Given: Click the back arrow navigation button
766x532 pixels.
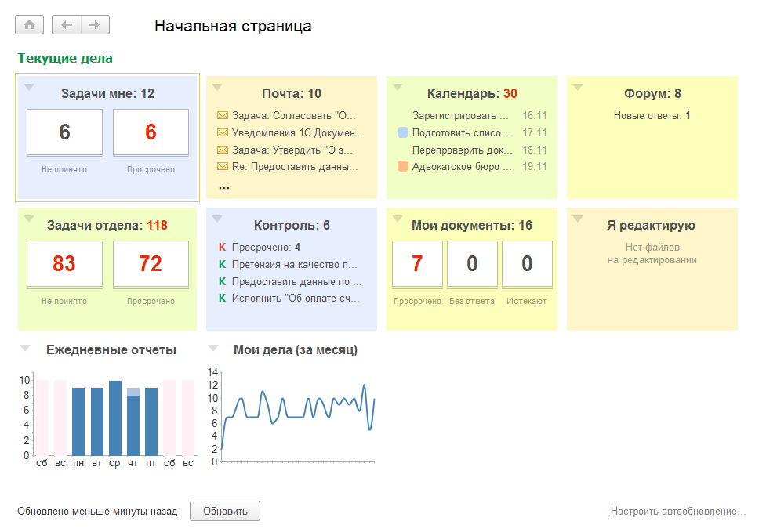Looking at the screenshot, I should tap(67, 25).
